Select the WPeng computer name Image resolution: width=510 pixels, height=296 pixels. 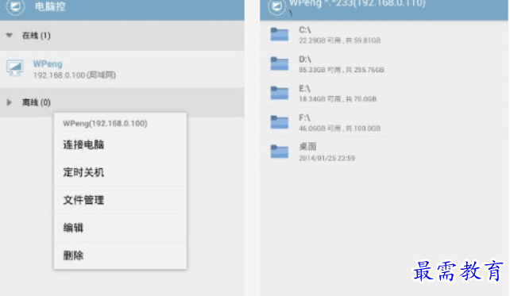coord(48,63)
